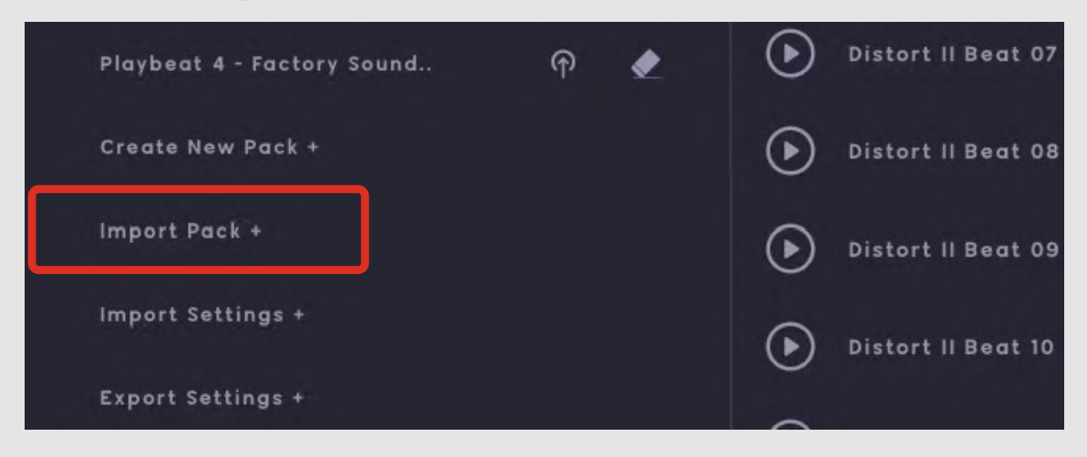Screen dimensions: 1087x457
Task: Select the Distort II Beat 07 preset name
Action: click(952, 55)
